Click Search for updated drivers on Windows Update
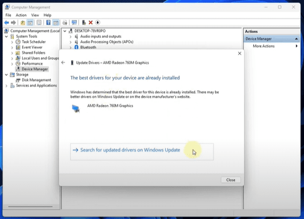 (x=130, y=150)
